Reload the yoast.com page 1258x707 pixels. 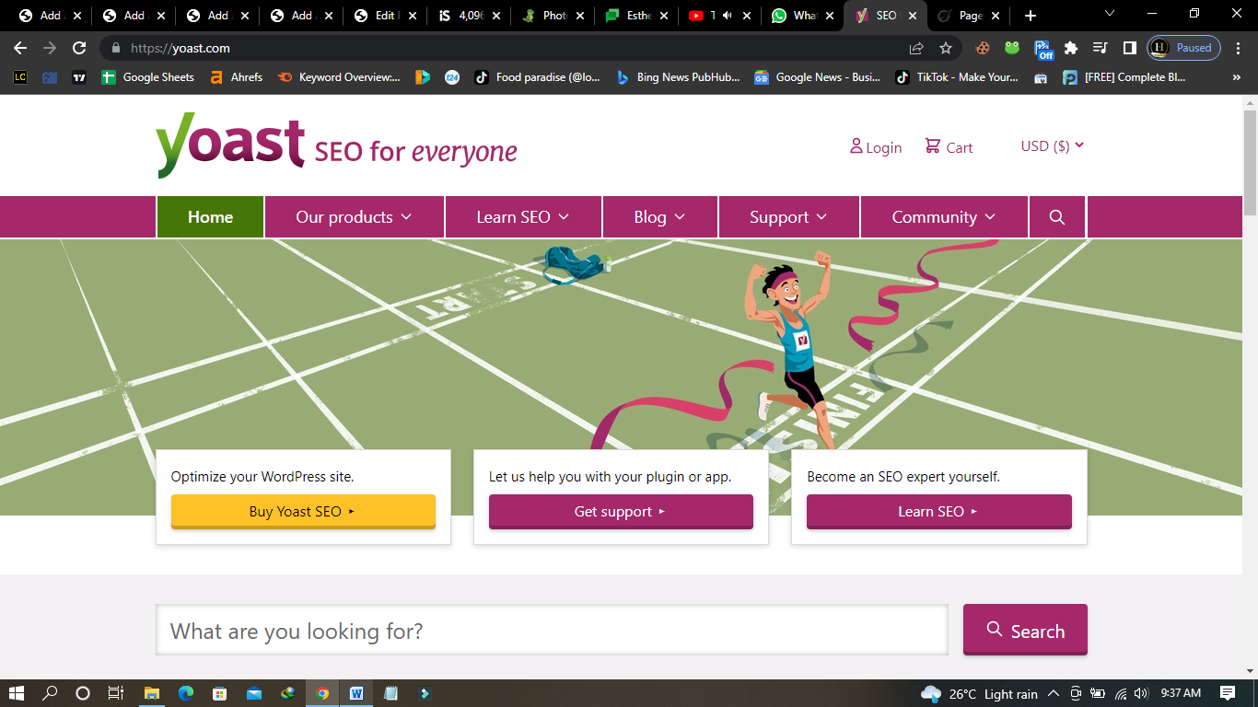[x=79, y=48]
